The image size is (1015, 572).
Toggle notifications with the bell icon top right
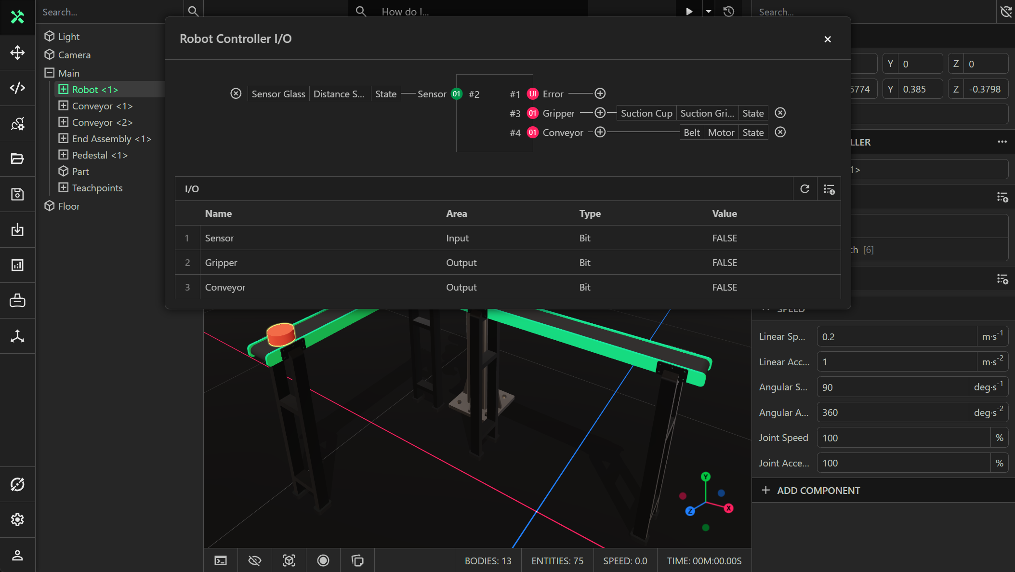point(1005,11)
